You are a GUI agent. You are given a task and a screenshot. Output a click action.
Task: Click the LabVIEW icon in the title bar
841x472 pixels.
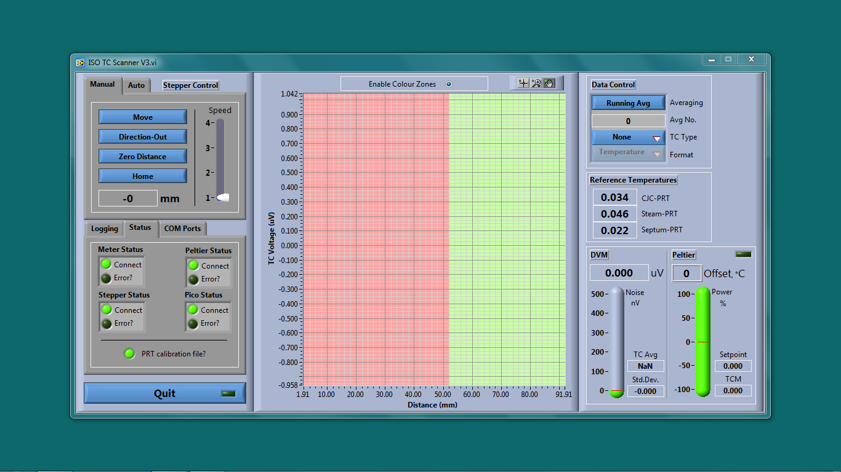81,62
